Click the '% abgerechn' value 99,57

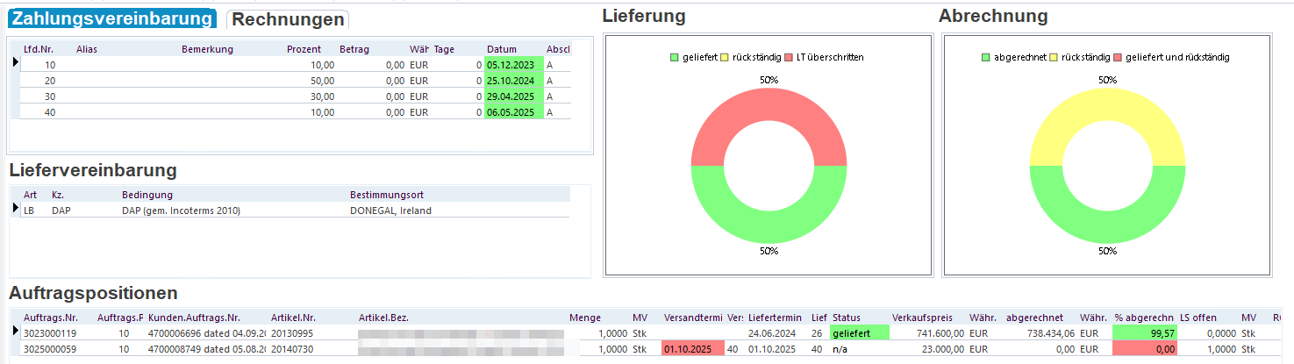tap(1143, 332)
